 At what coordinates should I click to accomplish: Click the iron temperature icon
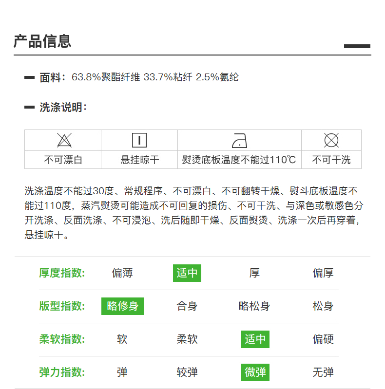point(239,141)
